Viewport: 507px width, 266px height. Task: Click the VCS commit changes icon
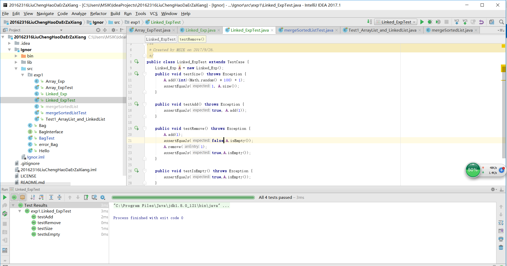pyautogui.click(x=465, y=22)
